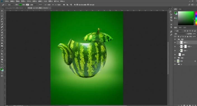Toggle visibility of the bottom layer group
Screen dimensions: 197x106
pyautogui.click(x=175, y=64)
